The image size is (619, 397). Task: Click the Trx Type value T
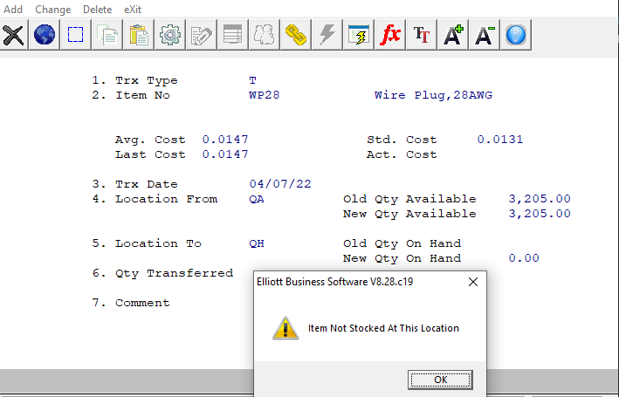pyautogui.click(x=252, y=80)
